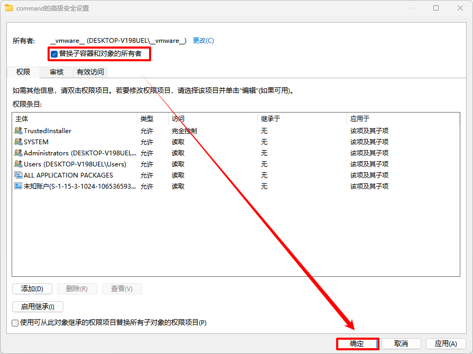Viewport: 473px width, 354px height.
Task: Sort by the 访问 column header
Action: pos(213,119)
